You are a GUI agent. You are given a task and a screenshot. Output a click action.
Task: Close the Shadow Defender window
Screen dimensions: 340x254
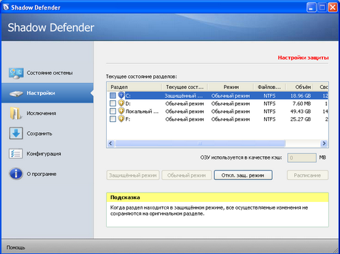coord(332,8)
